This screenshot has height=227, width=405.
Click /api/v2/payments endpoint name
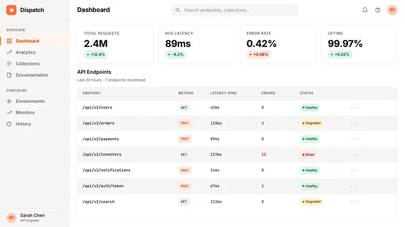101,139
